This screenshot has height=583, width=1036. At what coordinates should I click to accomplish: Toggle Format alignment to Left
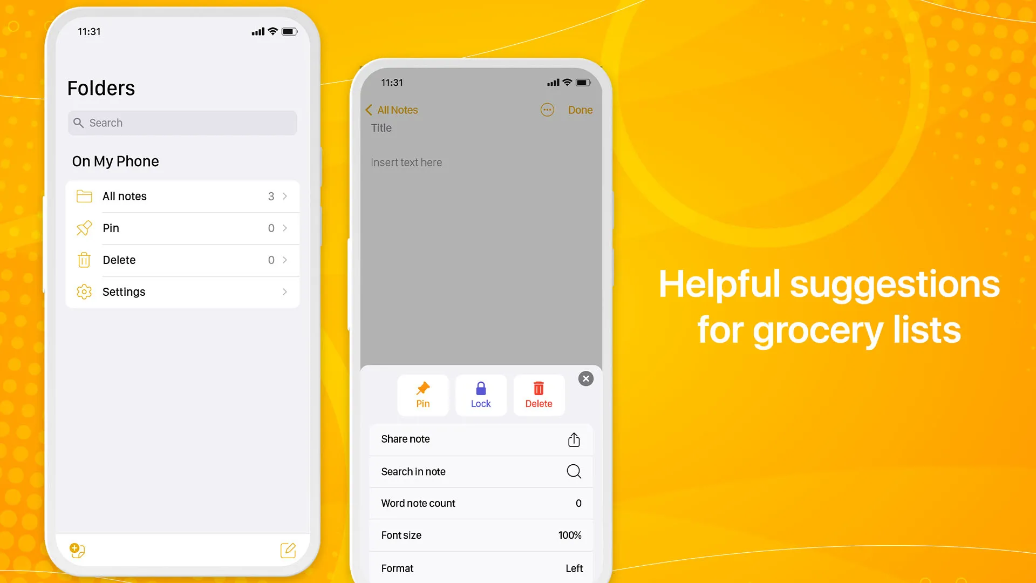click(x=574, y=568)
